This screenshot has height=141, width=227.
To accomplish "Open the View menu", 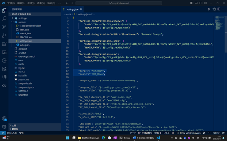I will click(41, 3).
